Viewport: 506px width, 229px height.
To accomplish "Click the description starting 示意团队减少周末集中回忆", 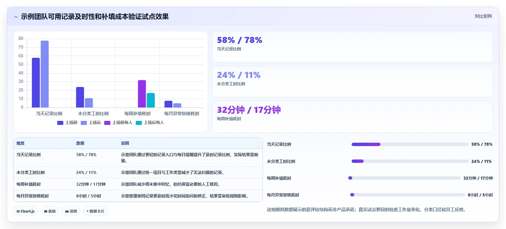I will (170, 184).
